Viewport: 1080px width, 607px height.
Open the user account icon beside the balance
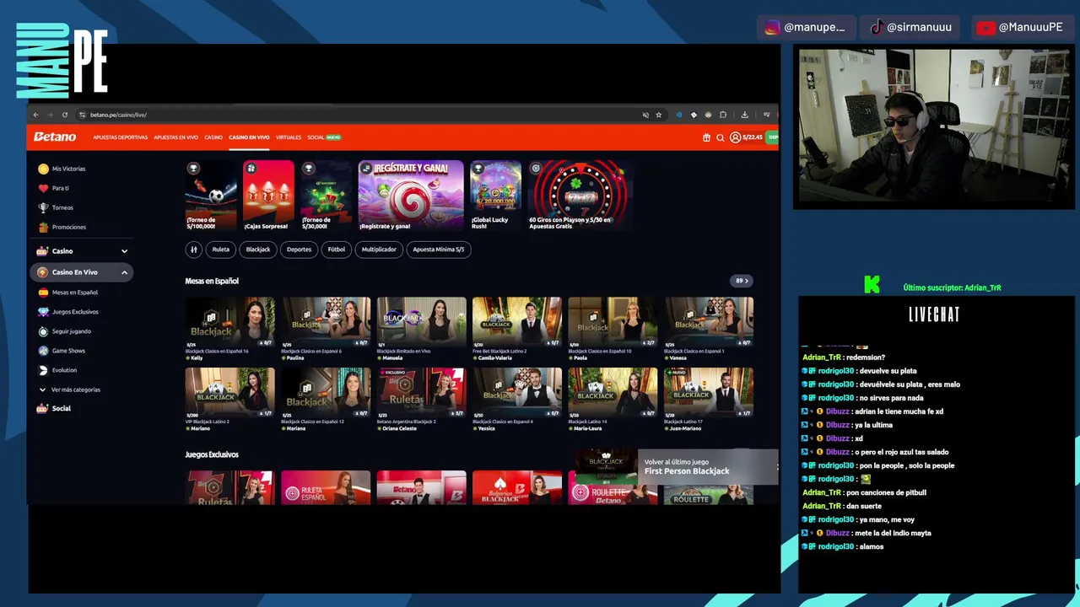click(735, 137)
